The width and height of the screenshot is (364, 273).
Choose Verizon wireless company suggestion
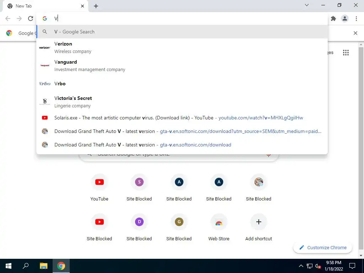(182, 48)
